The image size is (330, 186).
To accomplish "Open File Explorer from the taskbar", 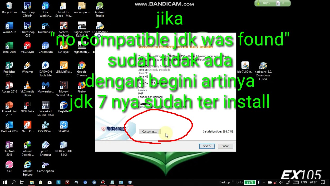I will 31,182.
